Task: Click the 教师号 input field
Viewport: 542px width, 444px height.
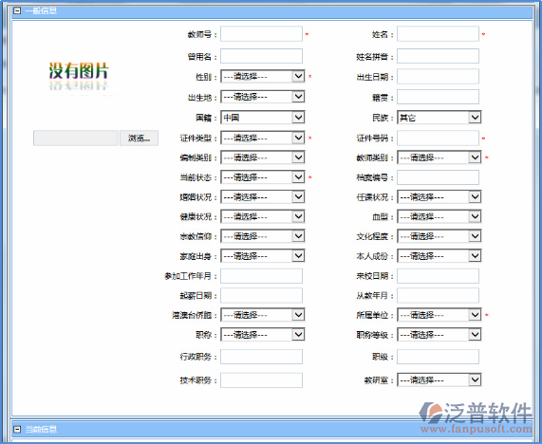Action: click(261, 34)
